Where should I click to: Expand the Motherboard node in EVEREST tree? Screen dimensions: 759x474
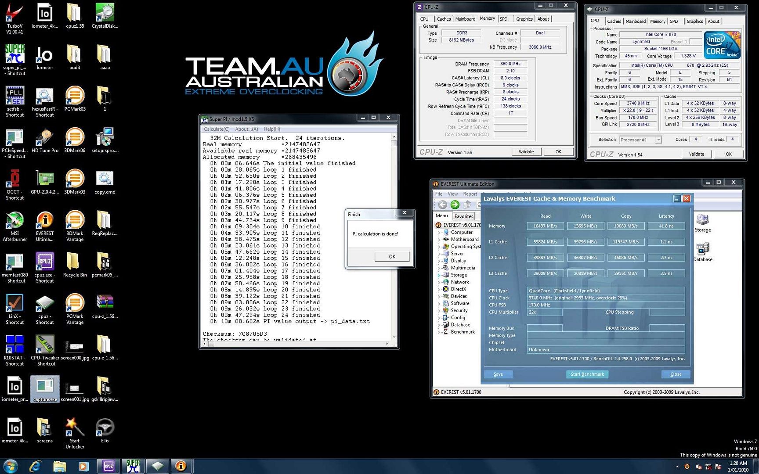(x=438, y=240)
